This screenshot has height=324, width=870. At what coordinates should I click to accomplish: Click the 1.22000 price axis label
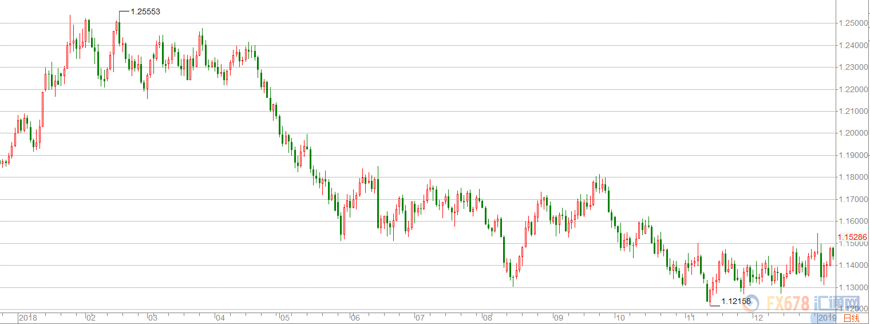(x=852, y=89)
